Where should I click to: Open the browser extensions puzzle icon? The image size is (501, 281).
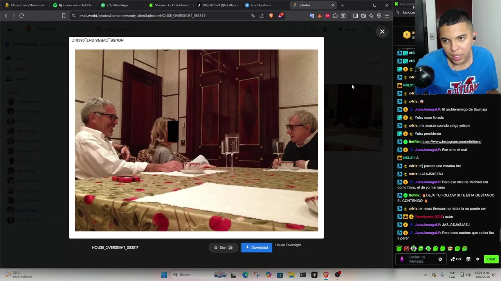335,16
